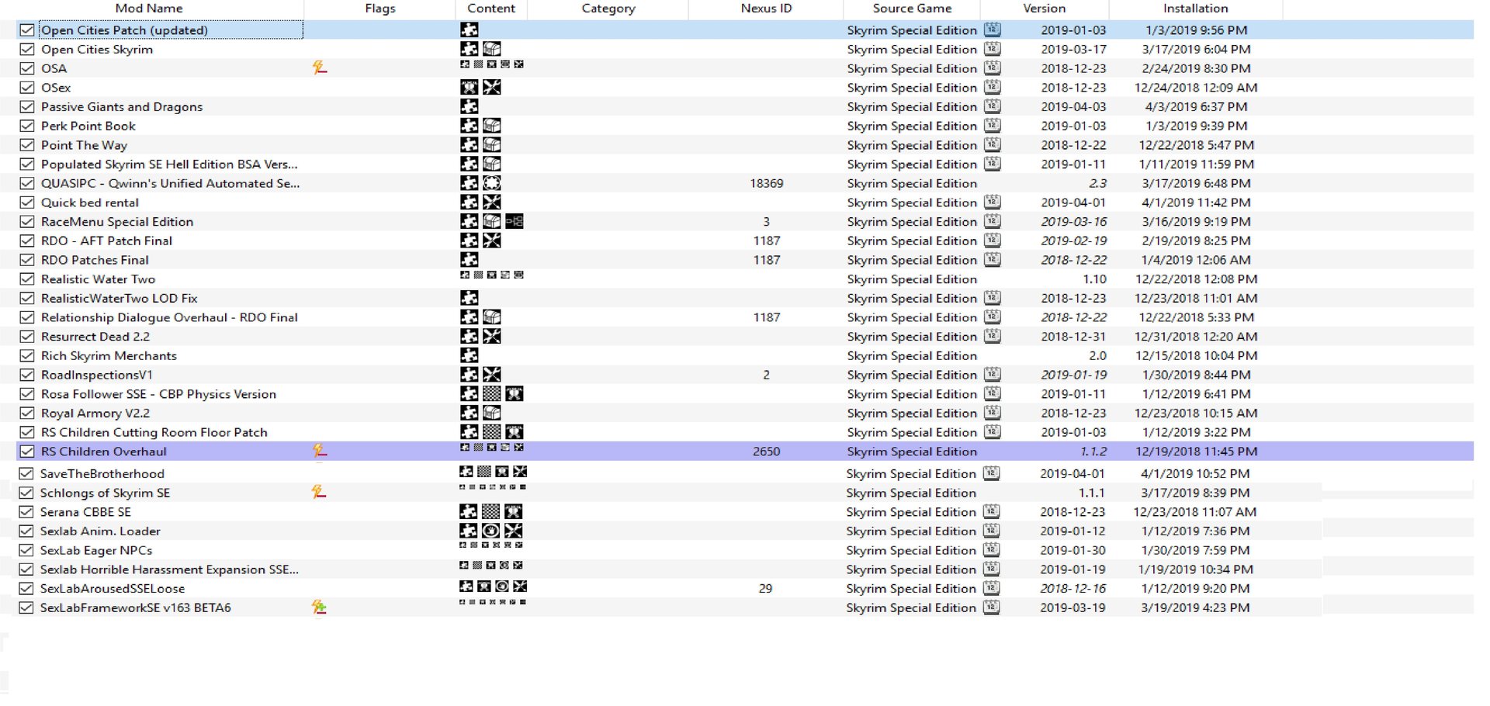Disable the Open Cities Patch (updated) mod
The width and height of the screenshot is (1490, 706).
click(27, 29)
